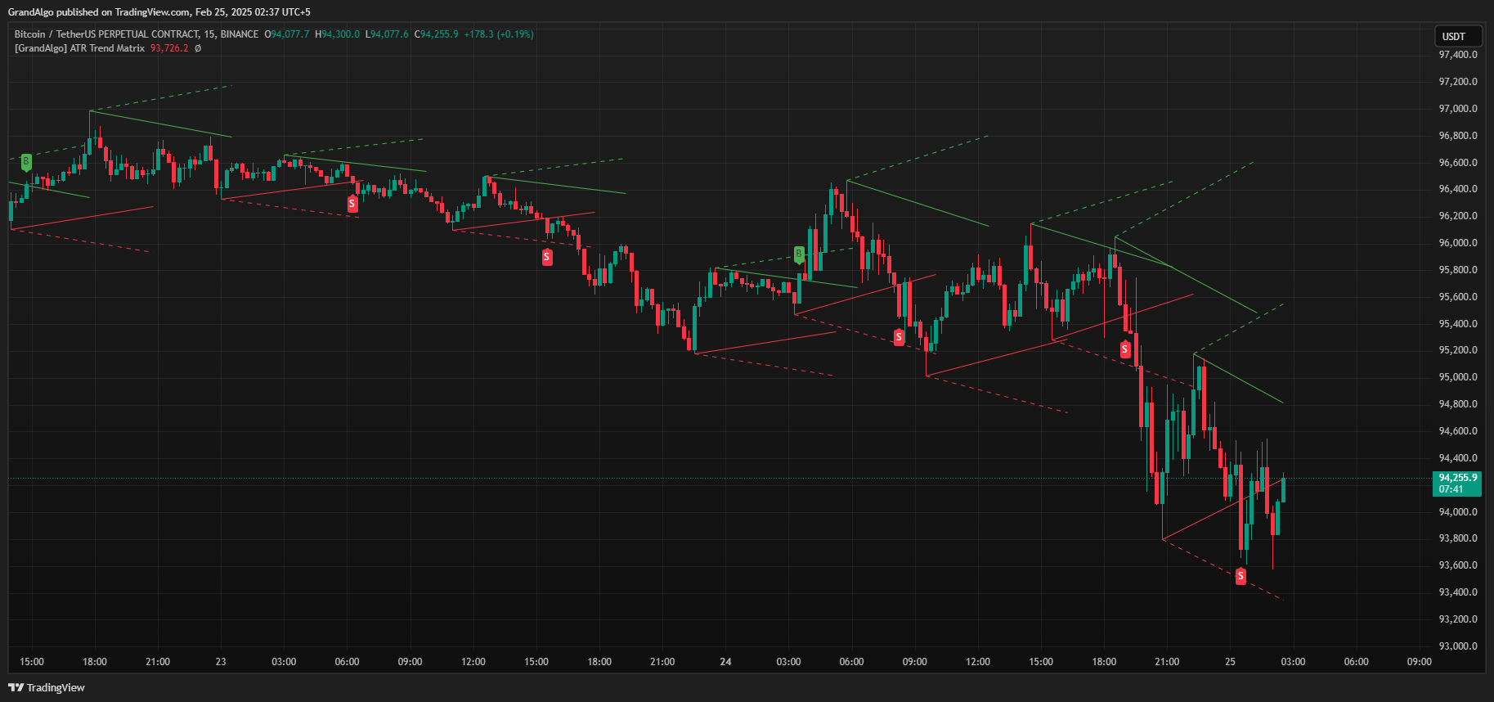Click the 96,600.0 price axis label
Screen dimensions: 1494x702
(1458, 163)
